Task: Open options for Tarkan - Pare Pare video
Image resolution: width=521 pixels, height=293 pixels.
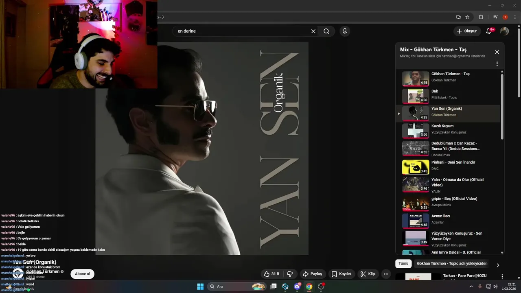Action: [502, 277]
